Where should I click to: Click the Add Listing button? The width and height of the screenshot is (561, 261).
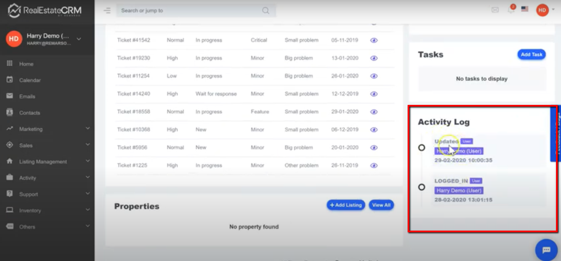tap(346, 205)
